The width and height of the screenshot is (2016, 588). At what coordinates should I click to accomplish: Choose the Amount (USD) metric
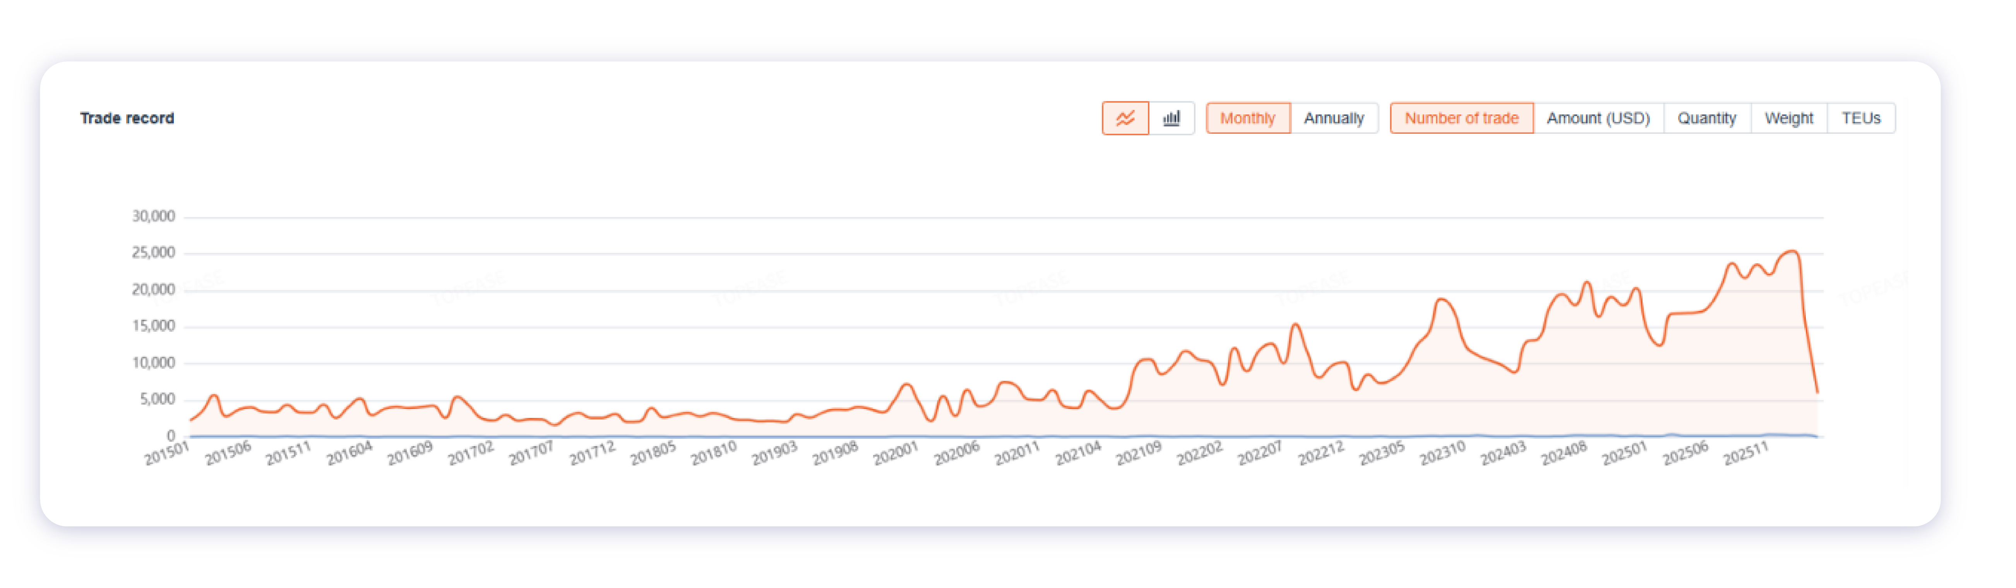tap(1598, 118)
